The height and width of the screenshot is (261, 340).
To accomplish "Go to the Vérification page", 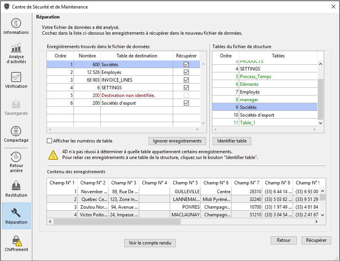I will (x=16, y=78).
